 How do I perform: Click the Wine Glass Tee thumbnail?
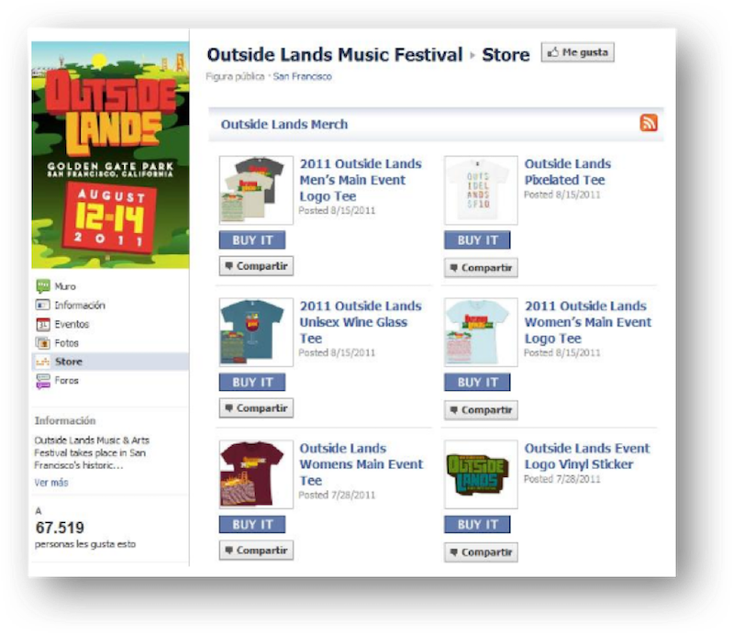point(256,332)
